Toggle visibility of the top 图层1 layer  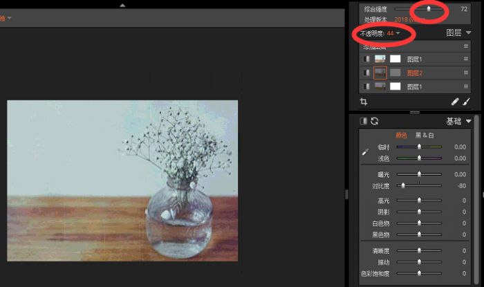pyautogui.click(x=366, y=59)
